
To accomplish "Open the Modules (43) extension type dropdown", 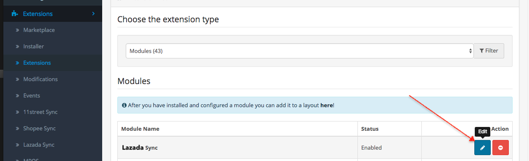I will pos(300,51).
